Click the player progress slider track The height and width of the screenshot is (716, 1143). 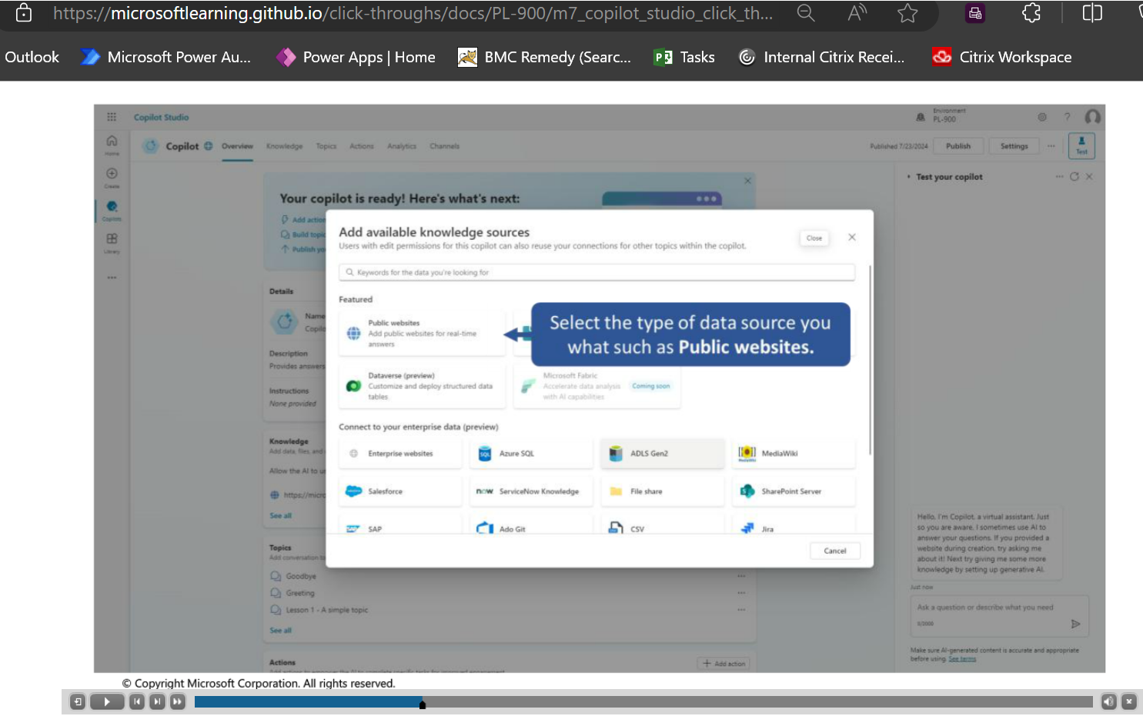(x=643, y=701)
